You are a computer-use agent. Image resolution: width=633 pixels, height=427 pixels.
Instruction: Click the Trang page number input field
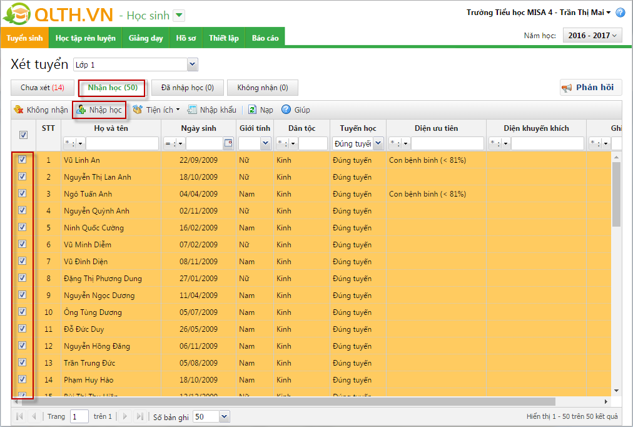[79, 416]
